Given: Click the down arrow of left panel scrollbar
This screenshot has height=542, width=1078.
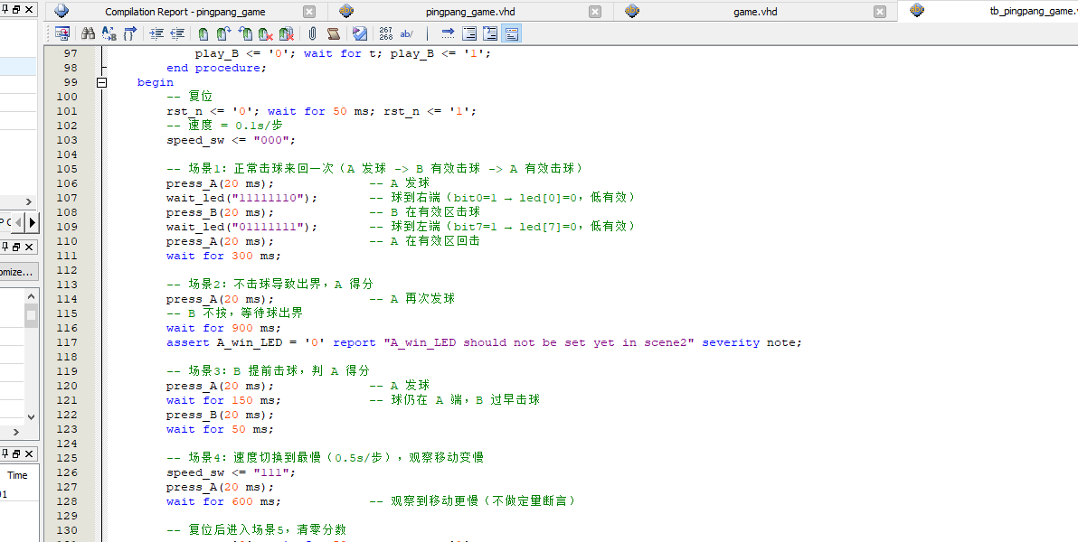Looking at the screenshot, I should click(x=31, y=417).
